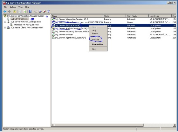The height and width of the screenshot is (132, 178).
Task: Select SQL Server Network Configuration tree item
Action: [26, 22]
